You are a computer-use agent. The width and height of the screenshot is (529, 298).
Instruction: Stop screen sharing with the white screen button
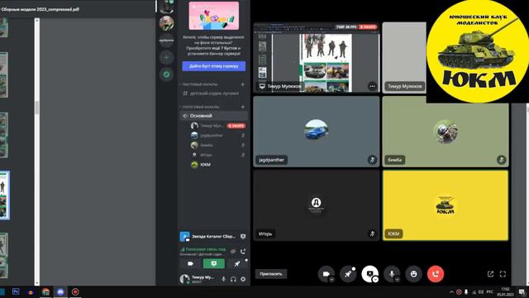coord(369,274)
